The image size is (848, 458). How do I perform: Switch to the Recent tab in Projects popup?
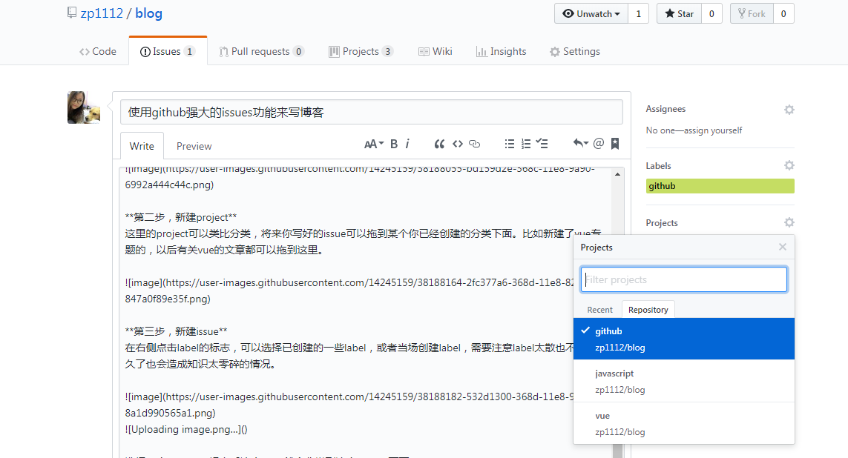[599, 310]
